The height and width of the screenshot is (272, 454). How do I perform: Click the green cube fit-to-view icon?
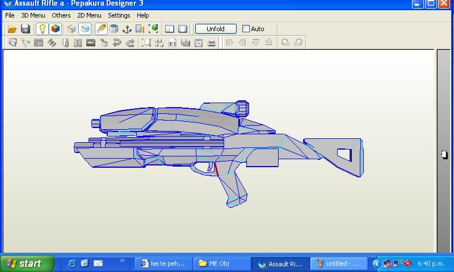tap(153, 29)
